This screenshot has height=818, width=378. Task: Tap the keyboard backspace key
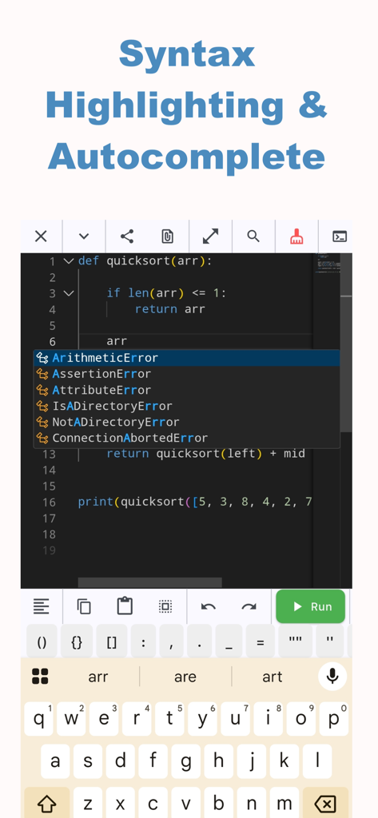tap(326, 804)
